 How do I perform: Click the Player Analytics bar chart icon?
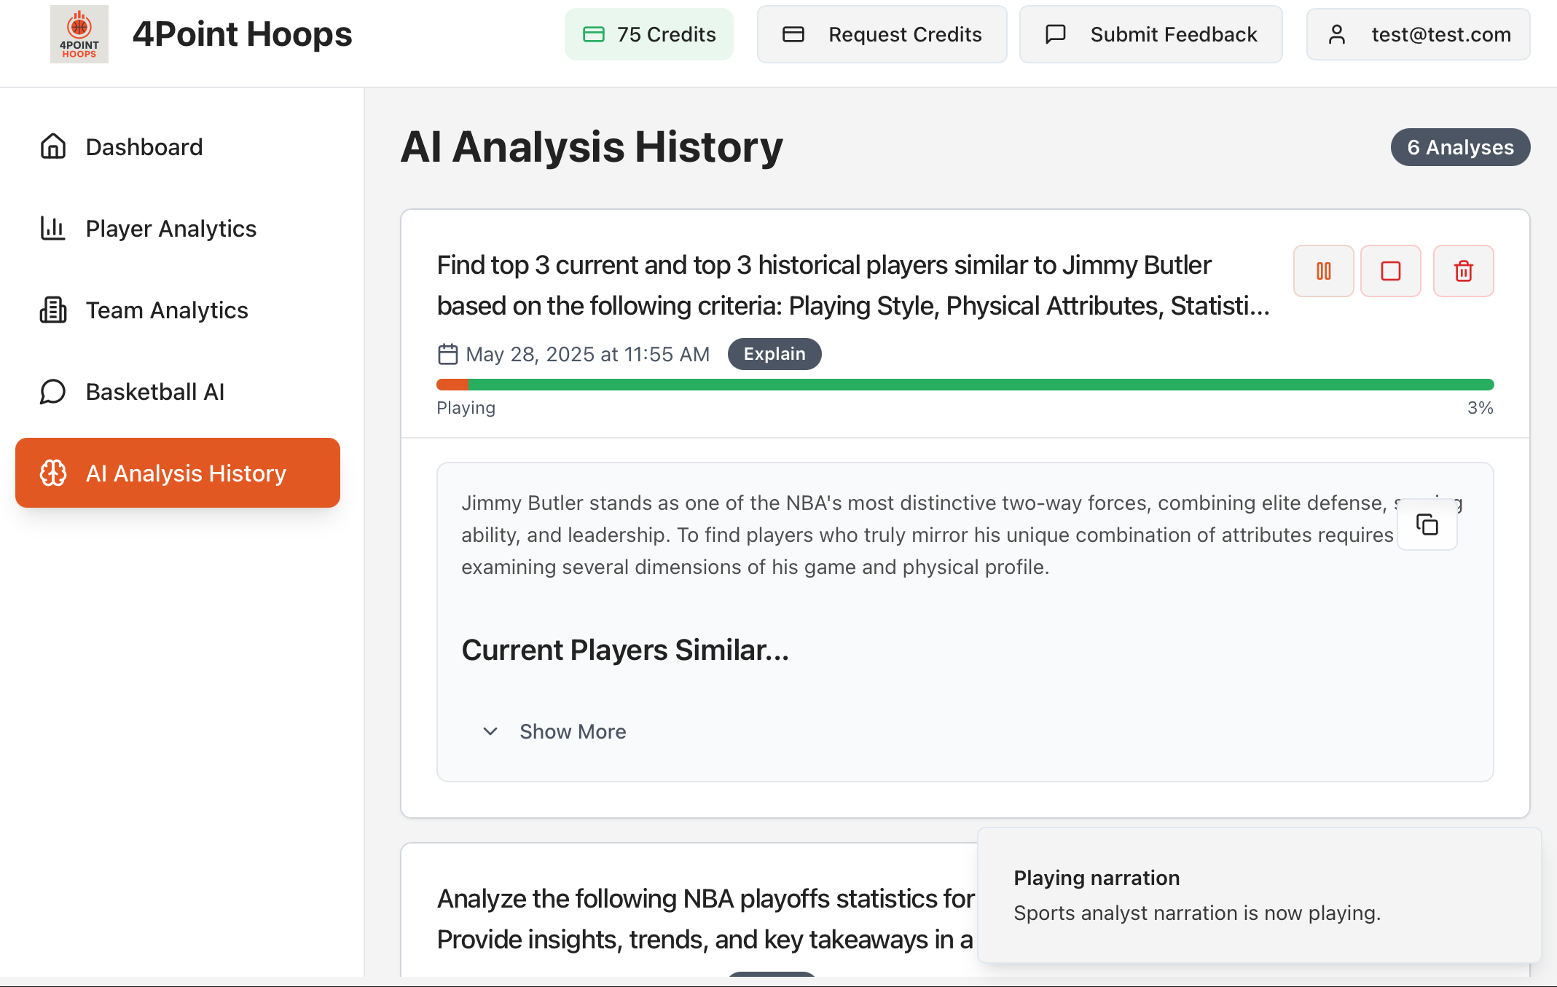coord(53,229)
